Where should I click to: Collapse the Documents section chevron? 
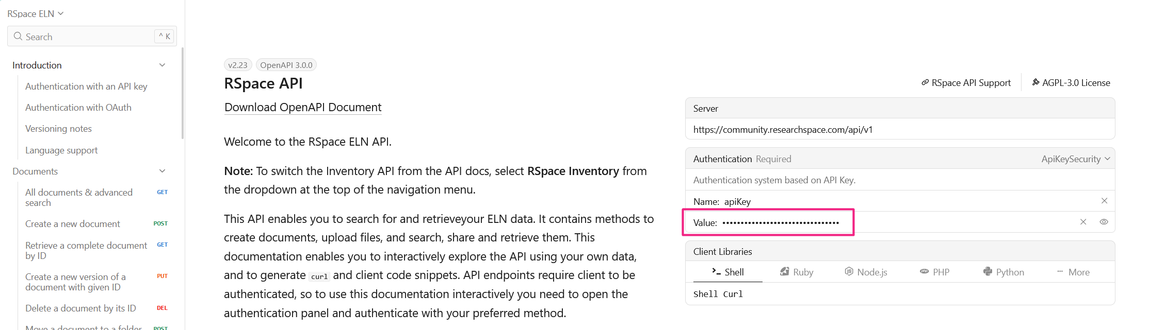[x=163, y=171]
